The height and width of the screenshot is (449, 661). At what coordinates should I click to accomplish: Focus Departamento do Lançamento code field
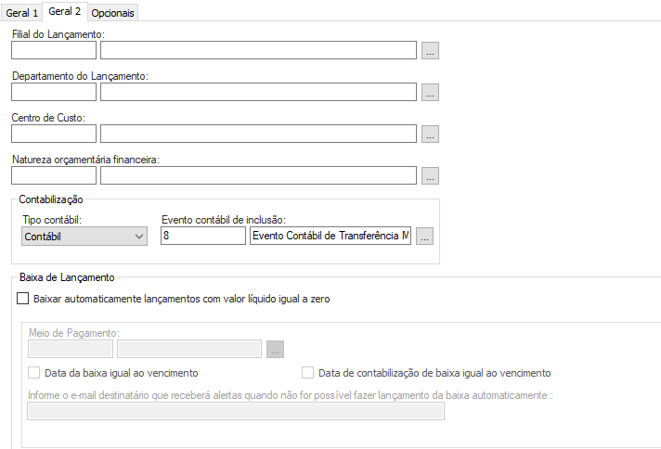click(54, 92)
